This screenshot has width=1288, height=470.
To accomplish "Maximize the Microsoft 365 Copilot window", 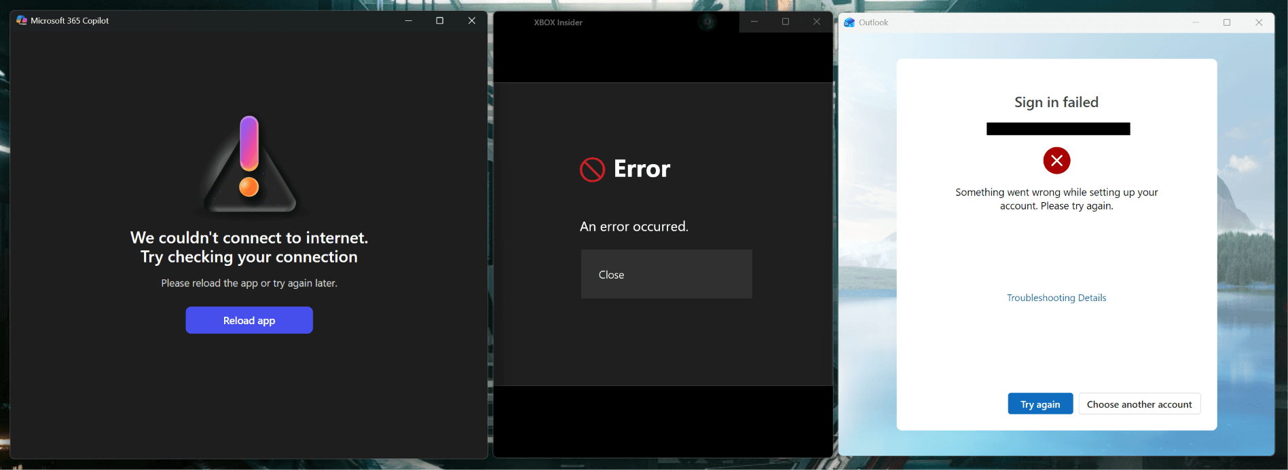I will click(x=440, y=20).
